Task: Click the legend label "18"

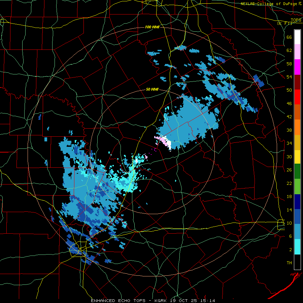Action: pyautogui.click(x=289, y=197)
